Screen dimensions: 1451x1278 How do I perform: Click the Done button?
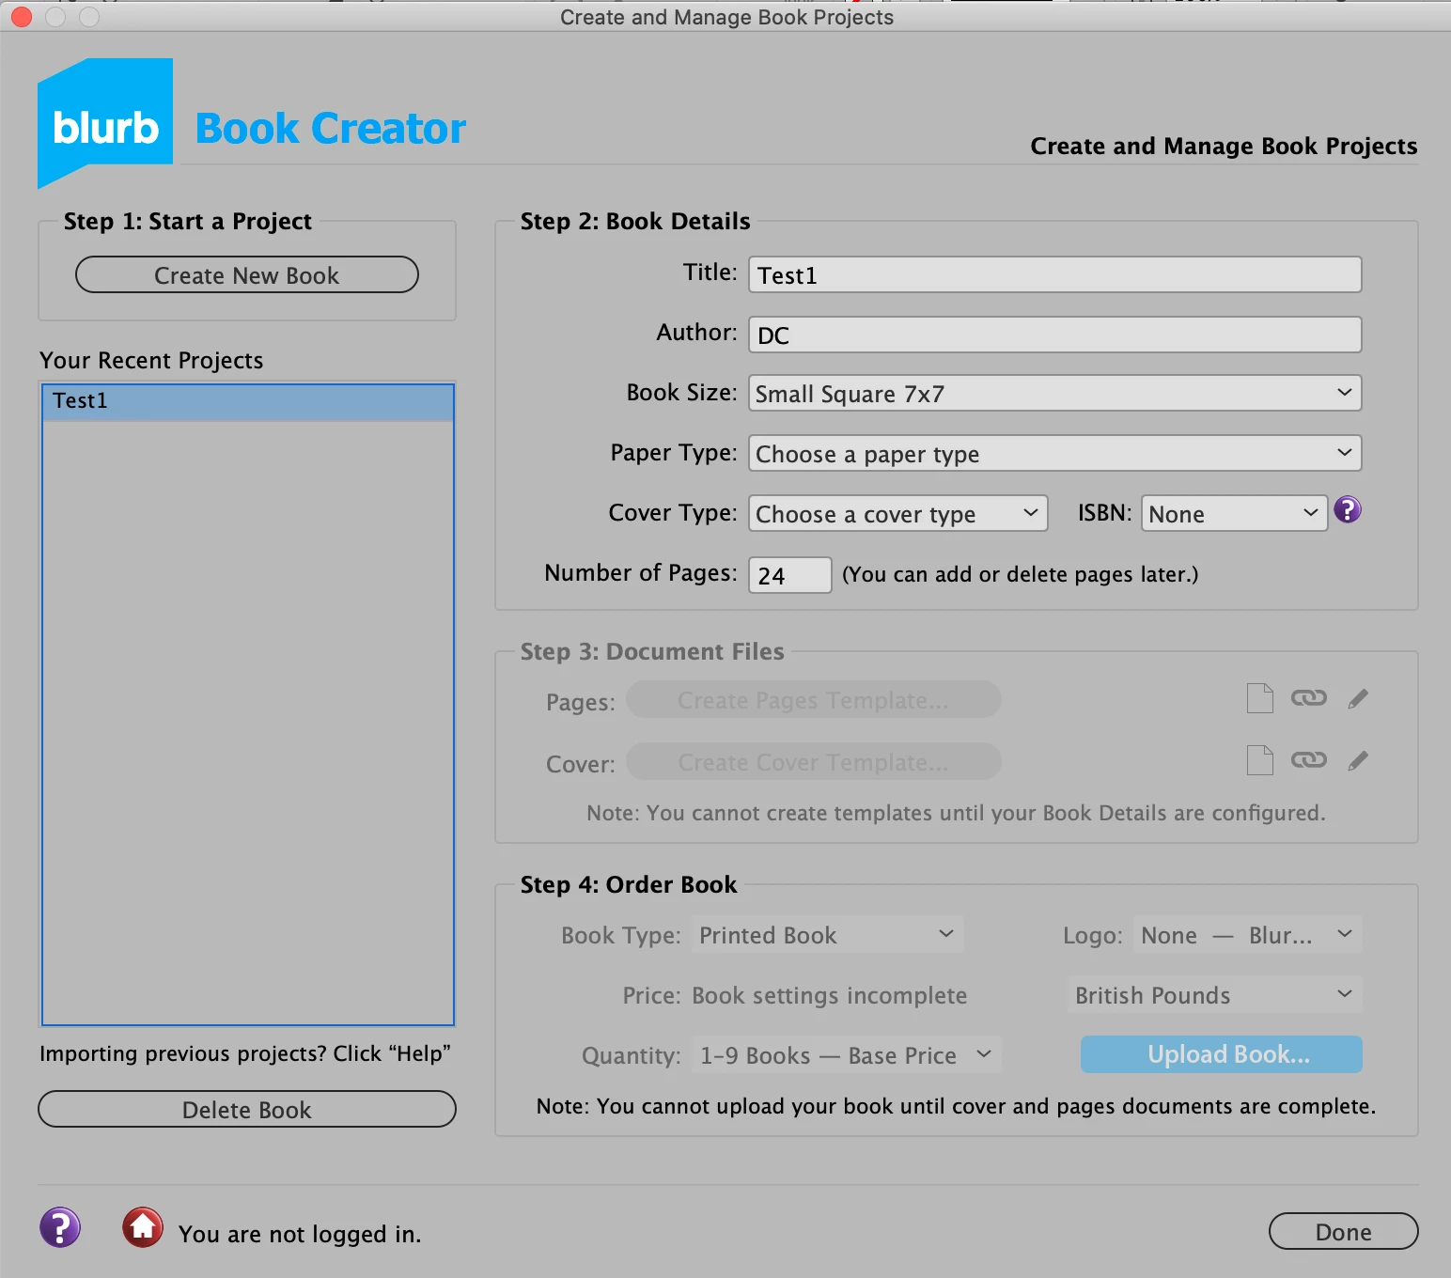[1343, 1232]
